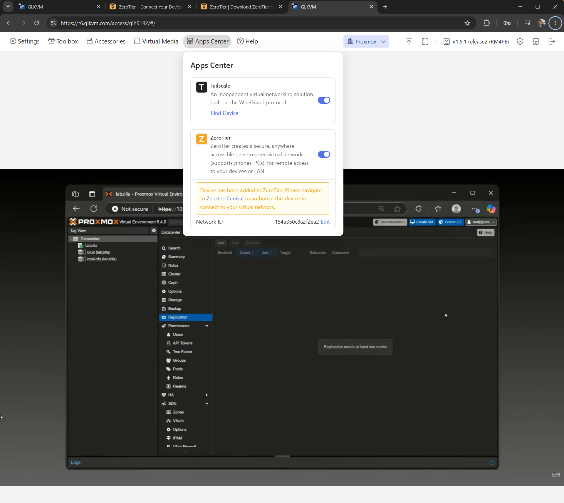This screenshot has width=564, height=503.
Task: Click the shield security icon
Action: click(x=520, y=41)
